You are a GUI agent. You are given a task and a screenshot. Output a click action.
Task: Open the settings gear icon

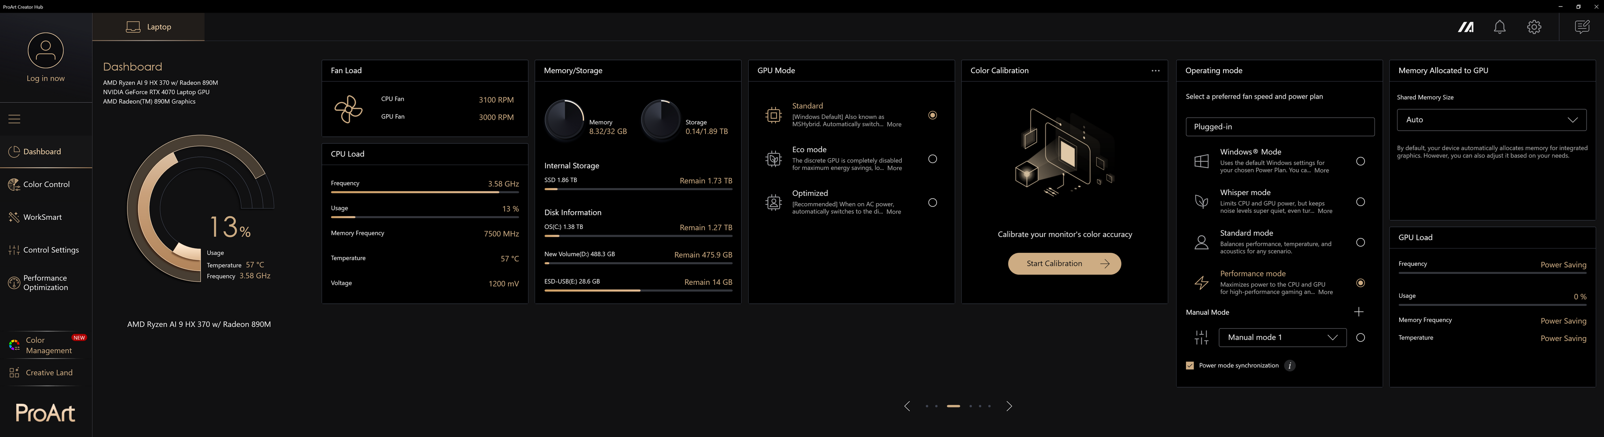(1534, 27)
